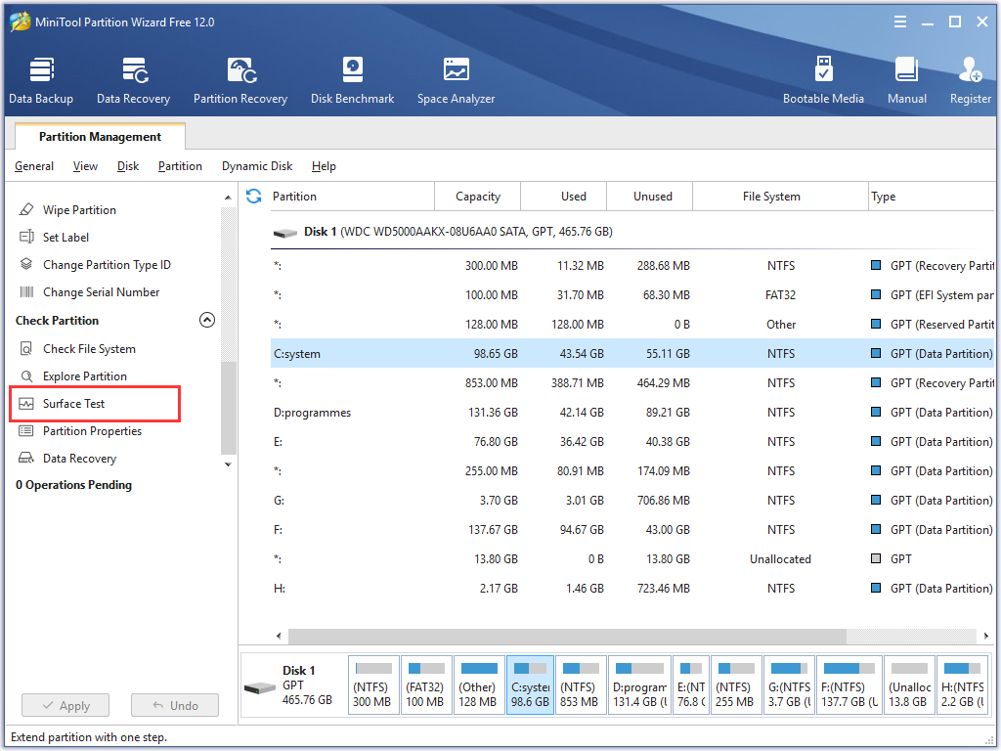
Task: Click the Type column header
Action: tap(932, 196)
